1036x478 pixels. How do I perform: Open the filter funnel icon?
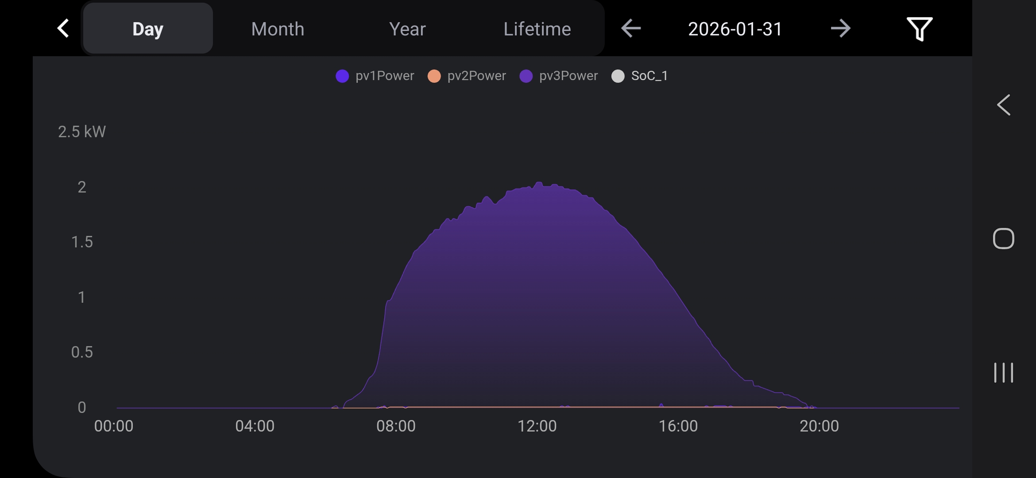point(919,29)
